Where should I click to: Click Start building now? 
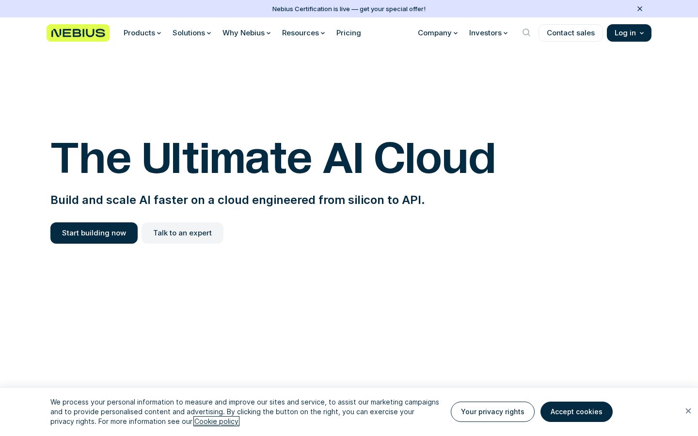click(x=94, y=233)
